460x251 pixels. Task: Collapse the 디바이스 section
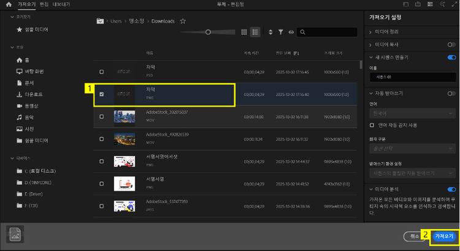(12, 158)
